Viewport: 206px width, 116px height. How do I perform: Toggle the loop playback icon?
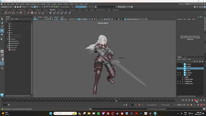click(188, 105)
